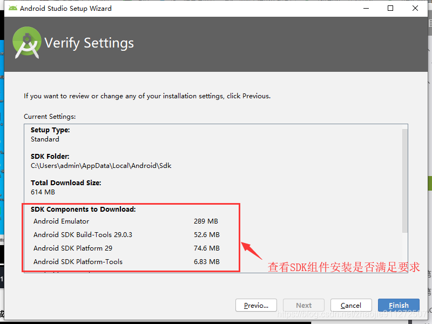Image resolution: width=432 pixels, height=324 pixels.
Task: Click the 614 MB total download size
Action: coord(43,192)
